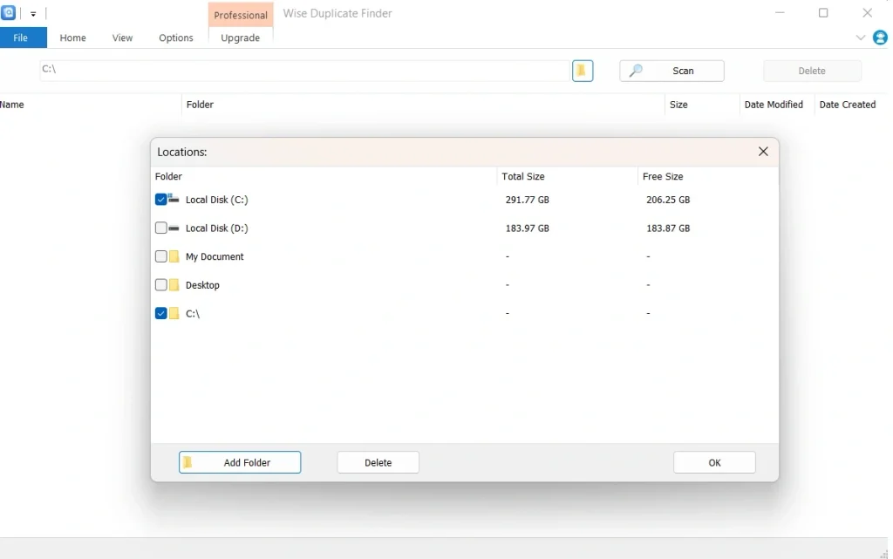Confirm with the OK button
This screenshot has height=559, width=893.
pyautogui.click(x=714, y=462)
